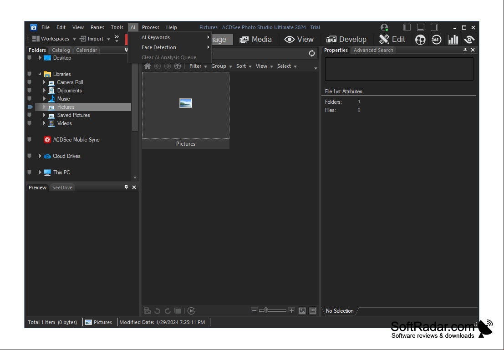The image size is (504, 350).
Task: Switch to People mode icon
Action: pyautogui.click(x=420, y=40)
